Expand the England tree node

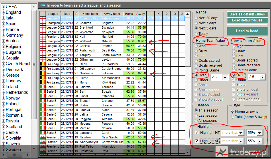[x=3, y=12]
